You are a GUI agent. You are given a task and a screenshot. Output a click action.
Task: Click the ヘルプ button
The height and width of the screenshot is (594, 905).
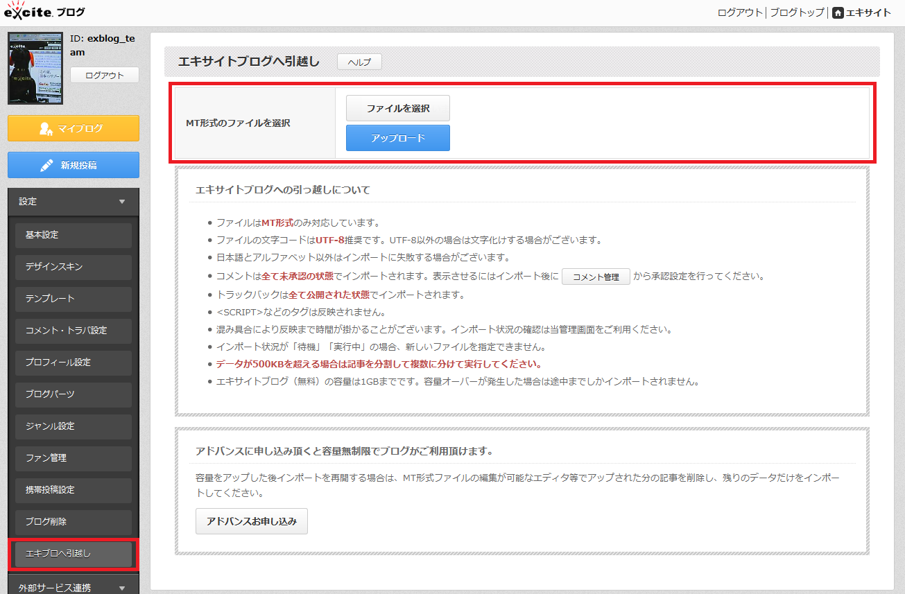coord(359,62)
